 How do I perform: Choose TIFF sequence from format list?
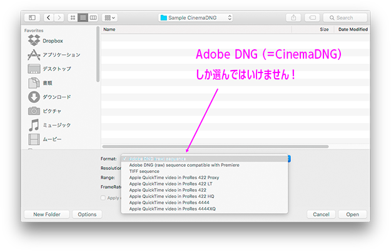pos(145,171)
